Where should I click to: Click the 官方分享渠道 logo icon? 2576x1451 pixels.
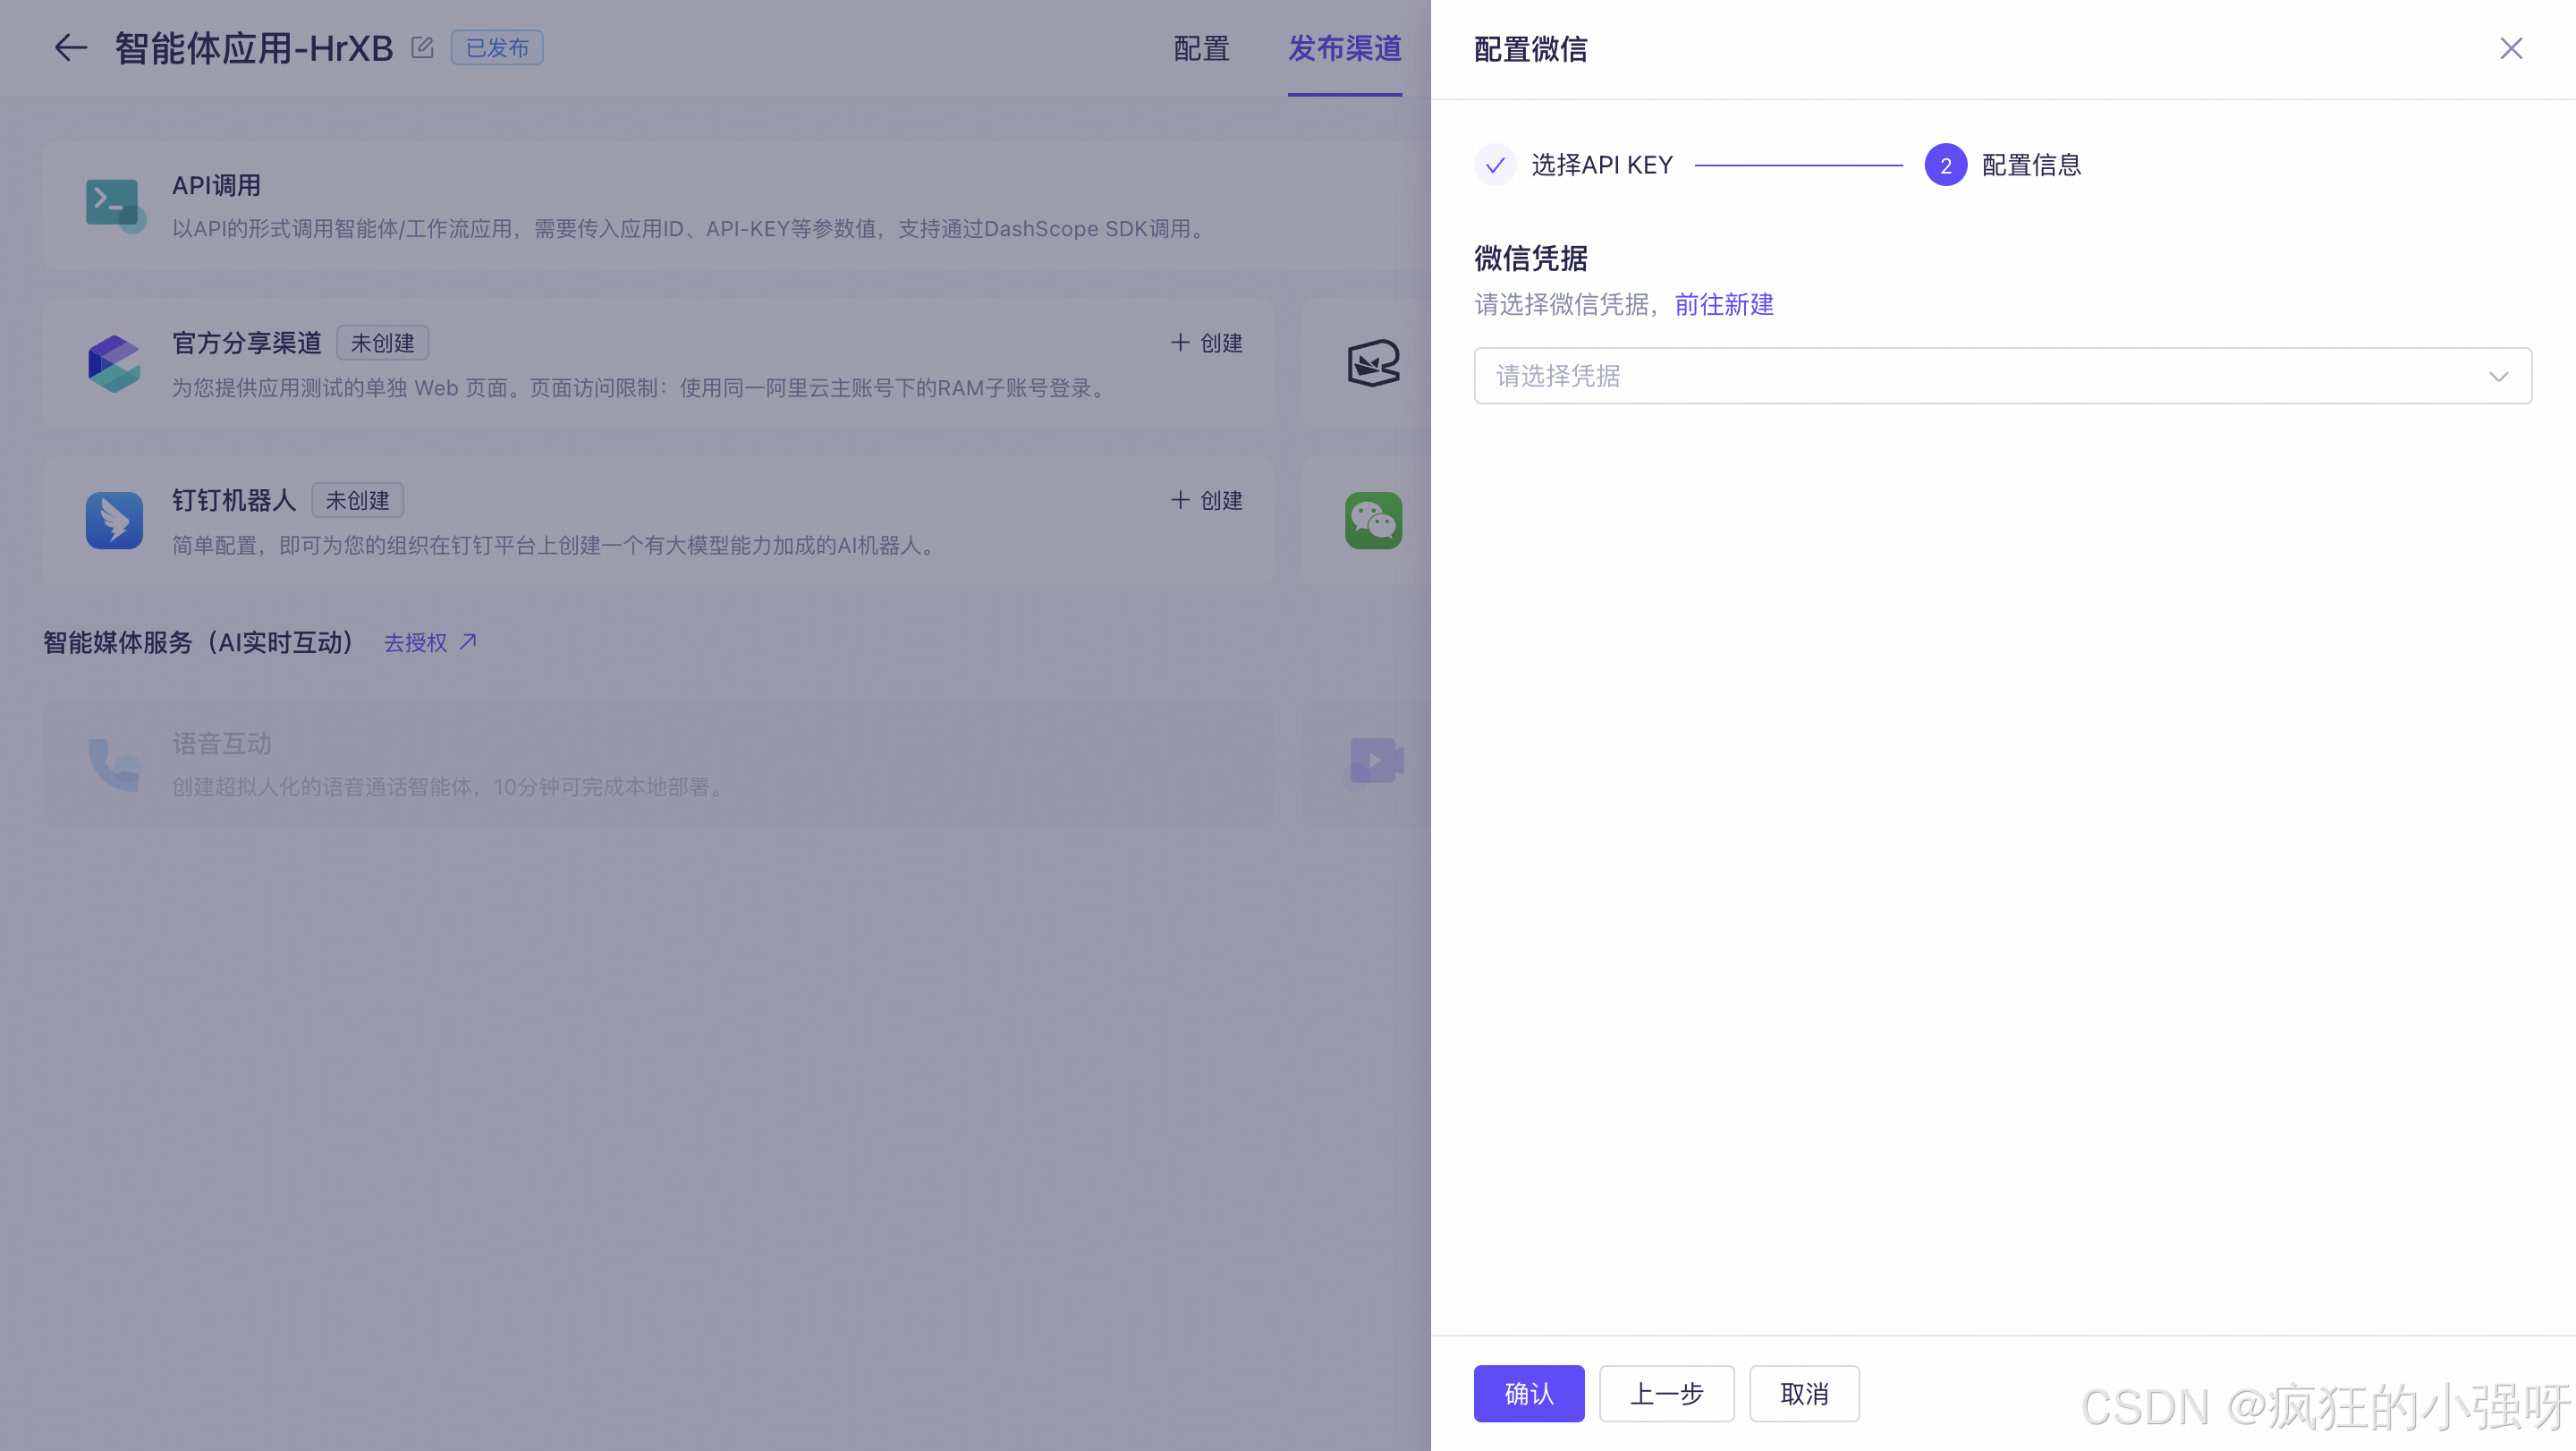114,363
